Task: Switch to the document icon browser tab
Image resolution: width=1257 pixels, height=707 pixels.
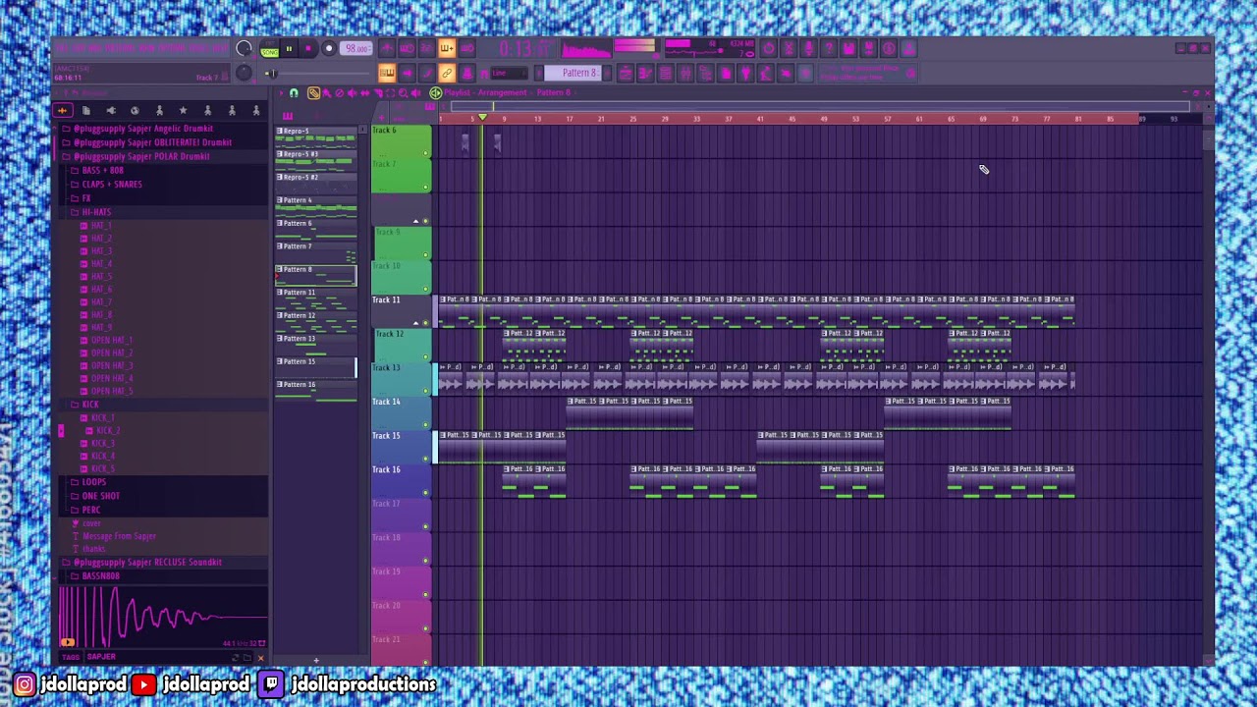Action: [86, 111]
